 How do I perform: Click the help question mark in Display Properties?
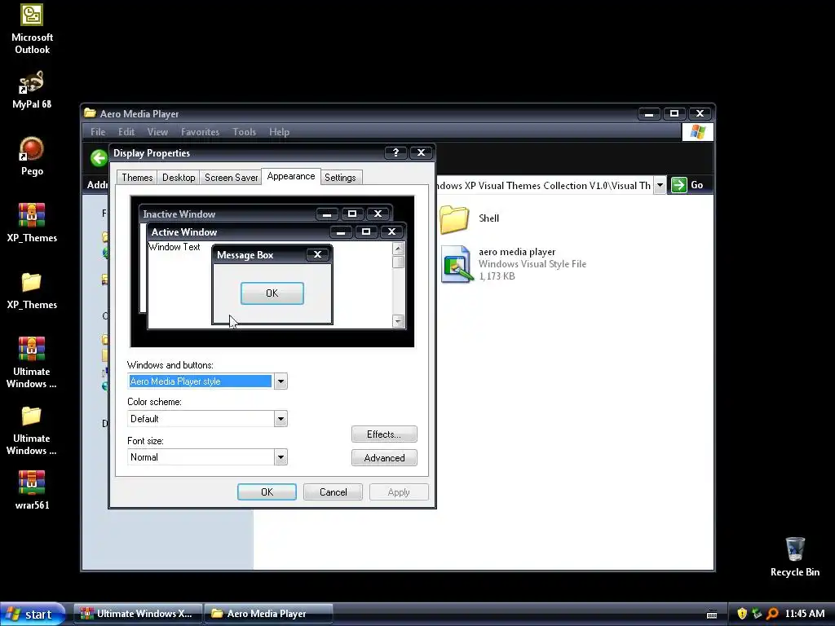pos(395,152)
